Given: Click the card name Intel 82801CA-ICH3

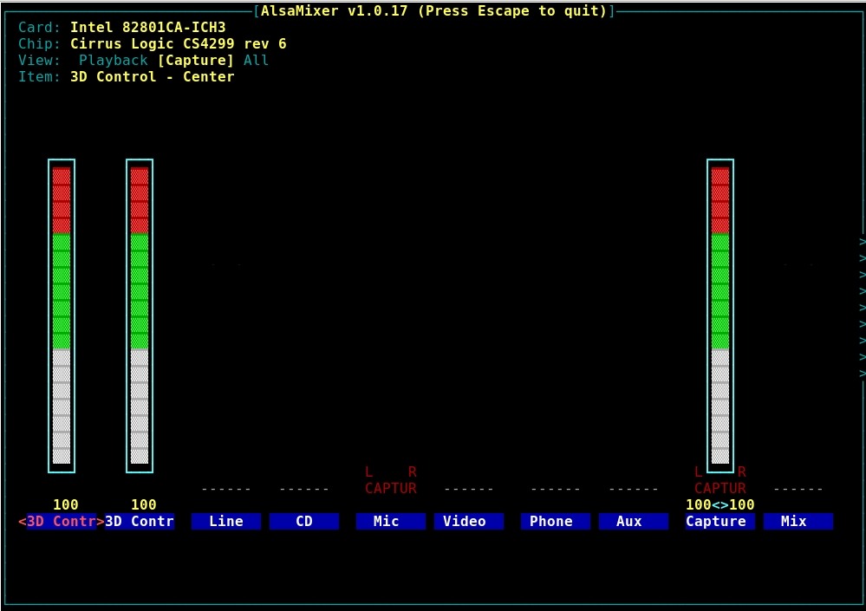Looking at the screenshot, I should pyautogui.click(x=148, y=27).
